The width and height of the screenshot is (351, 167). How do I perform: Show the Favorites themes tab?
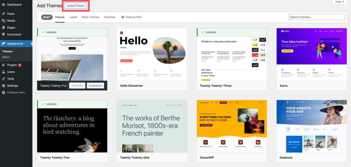110,17
